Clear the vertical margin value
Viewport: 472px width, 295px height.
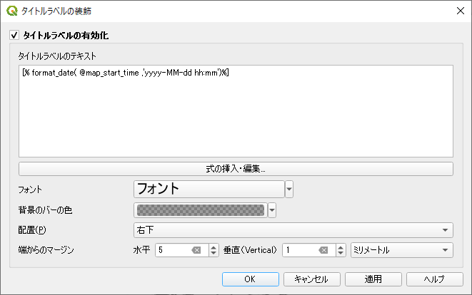(323, 250)
